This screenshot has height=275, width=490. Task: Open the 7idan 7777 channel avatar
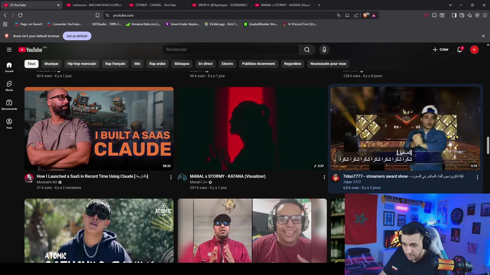[x=335, y=178]
